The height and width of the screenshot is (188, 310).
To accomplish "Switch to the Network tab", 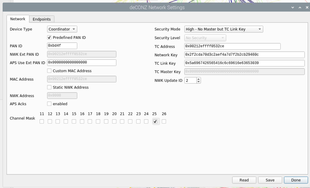I will click(x=18, y=19).
